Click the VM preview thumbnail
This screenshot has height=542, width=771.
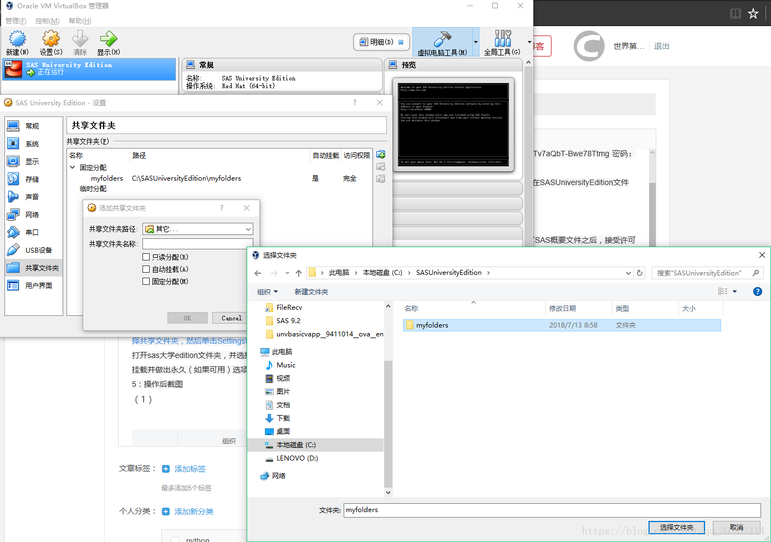tap(453, 124)
